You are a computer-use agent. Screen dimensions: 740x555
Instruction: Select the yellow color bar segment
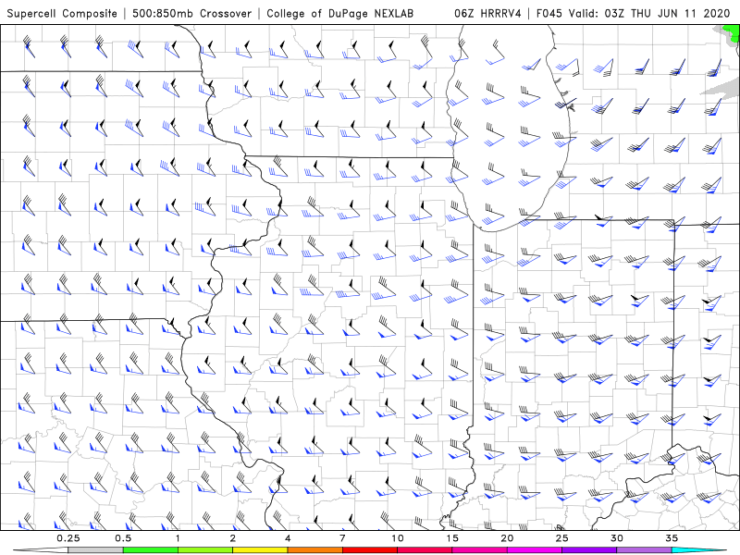coord(260,550)
